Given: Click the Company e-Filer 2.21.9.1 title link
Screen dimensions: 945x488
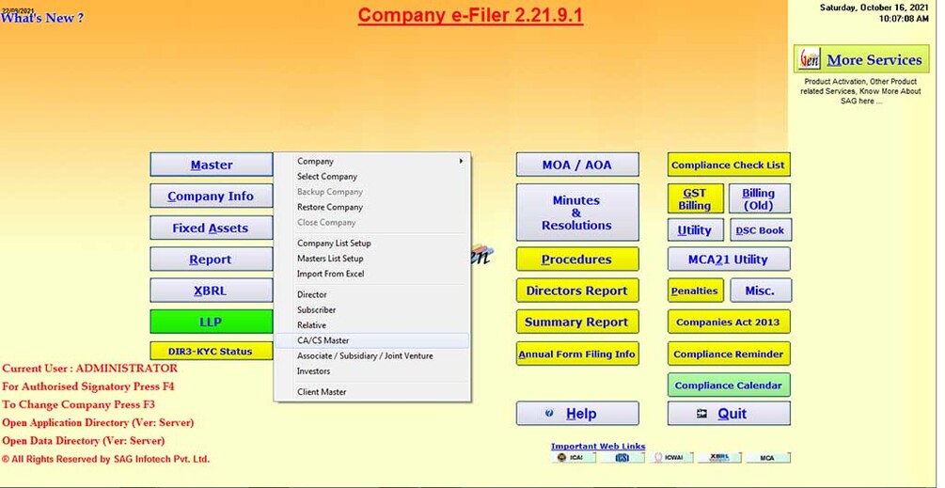Looking at the screenshot, I should (x=470, y=16).
